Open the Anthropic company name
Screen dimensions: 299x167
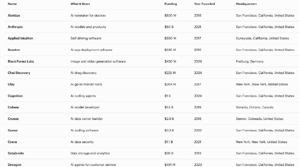[x=15, y=27]
